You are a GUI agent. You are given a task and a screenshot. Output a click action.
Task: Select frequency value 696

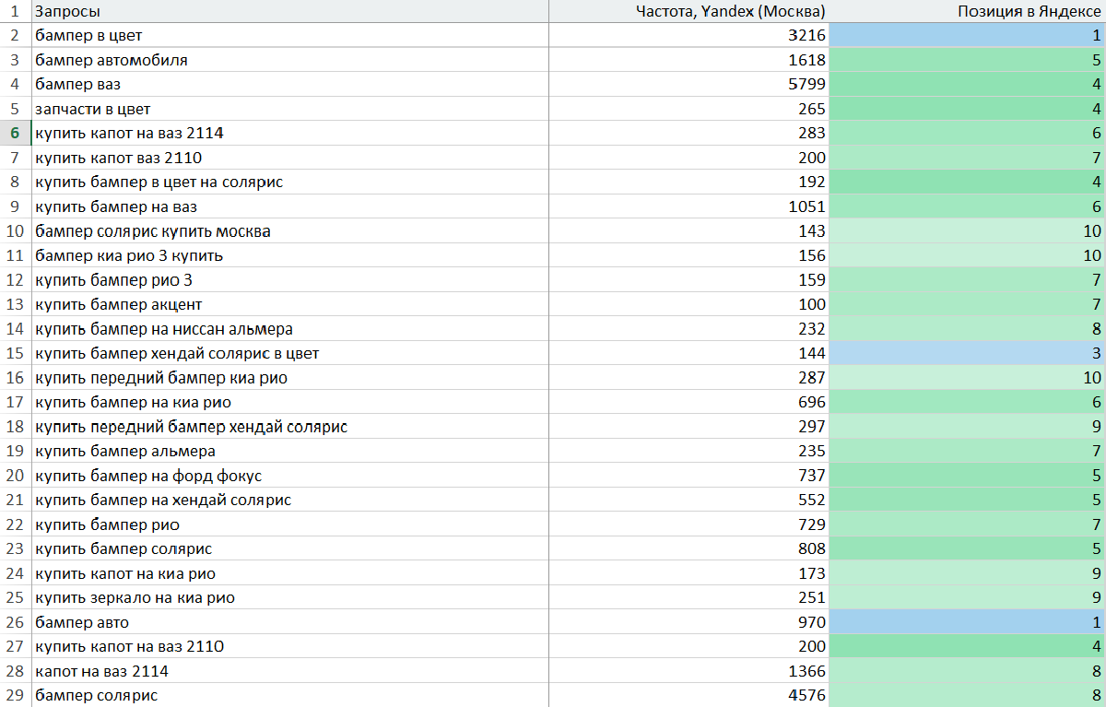tap(688, 402)
